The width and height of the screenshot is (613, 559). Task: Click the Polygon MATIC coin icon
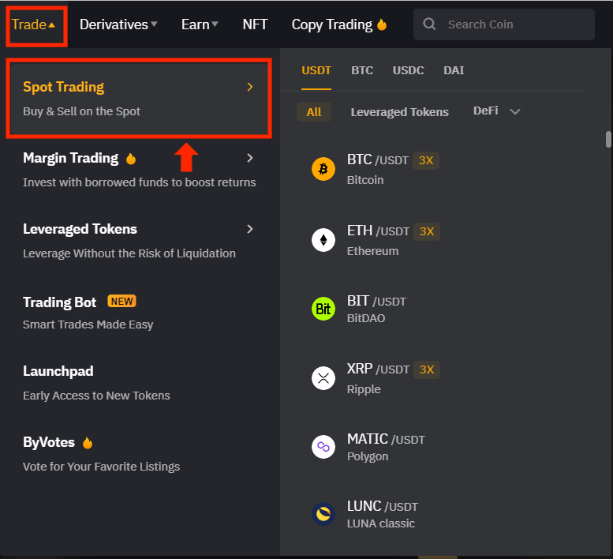pyautogui.click(x=323, y=447)
